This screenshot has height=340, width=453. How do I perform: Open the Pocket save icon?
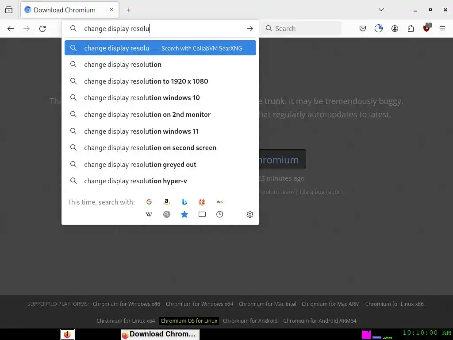click(363, 29)
